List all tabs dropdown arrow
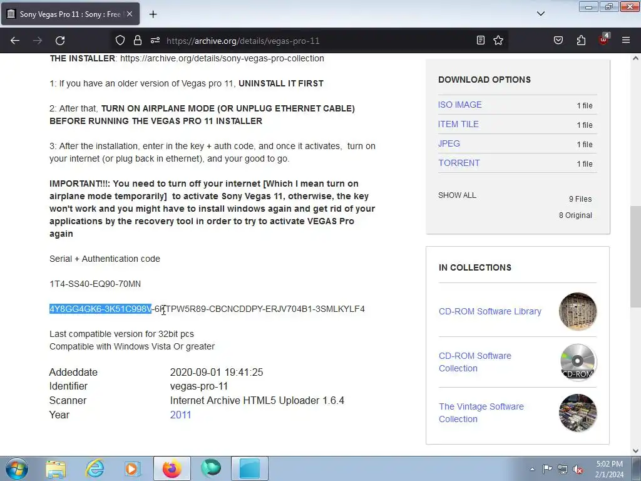 541,14
